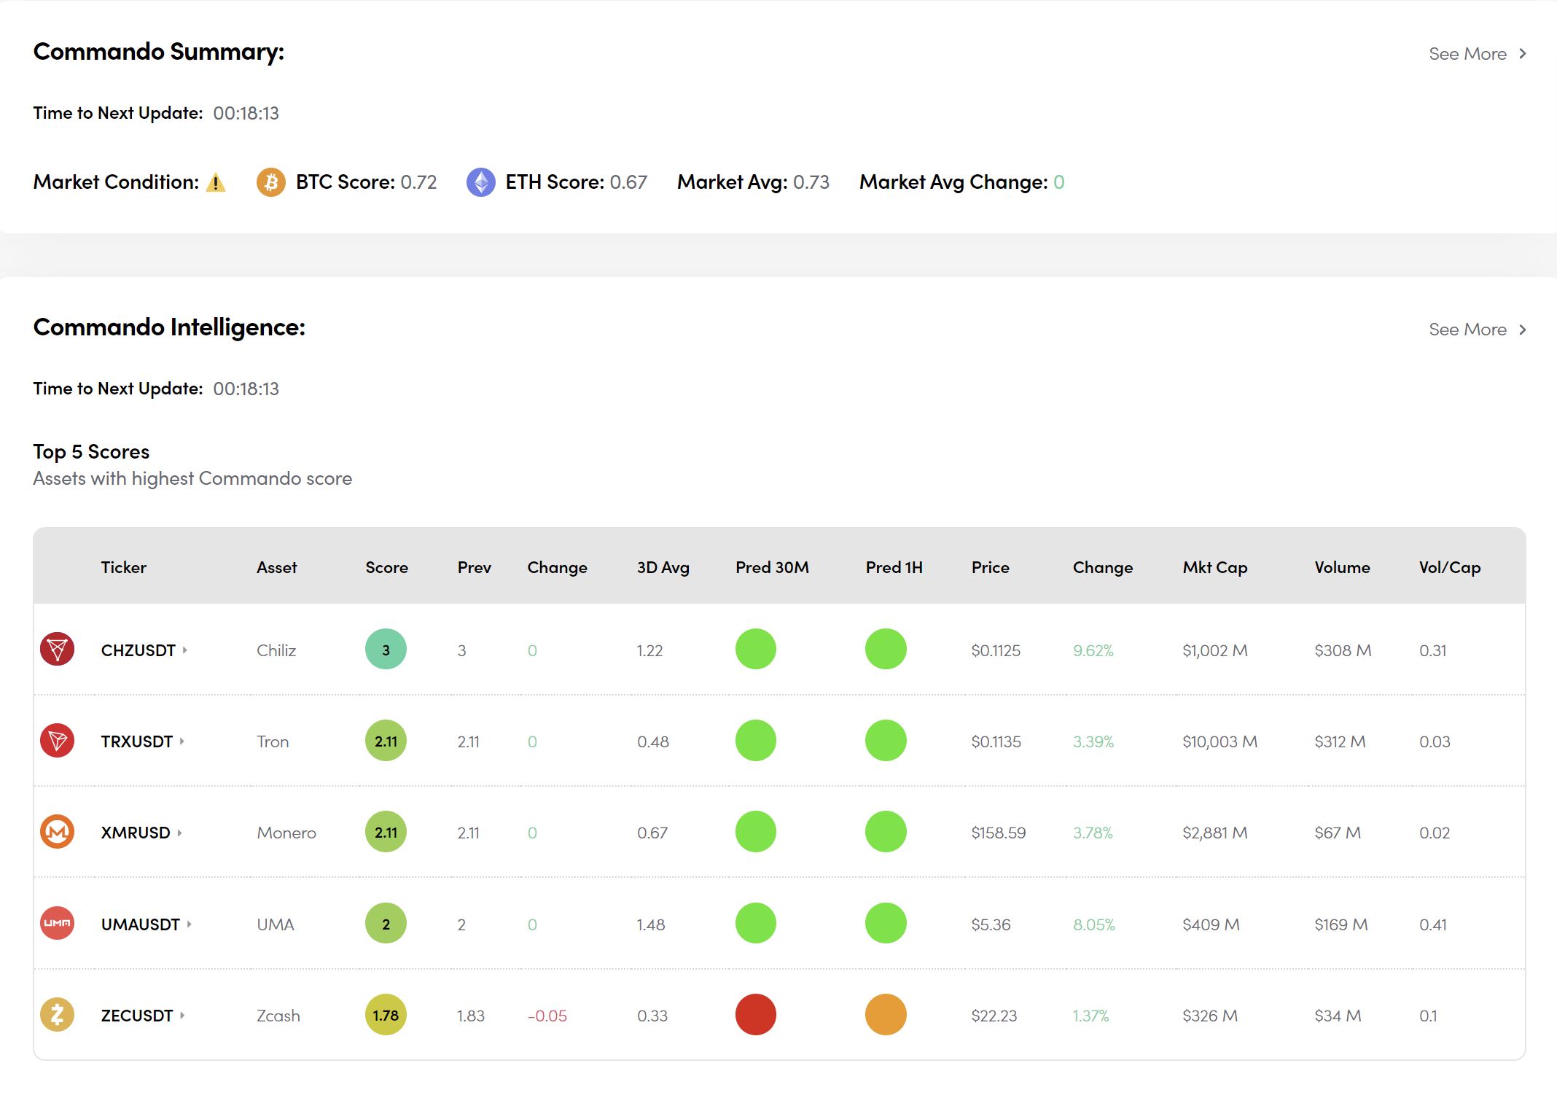This screenshot has width=1557, height=1106.
Task: Expand the ZECUSDT ticker arrow
Action: coord(182,1015)
